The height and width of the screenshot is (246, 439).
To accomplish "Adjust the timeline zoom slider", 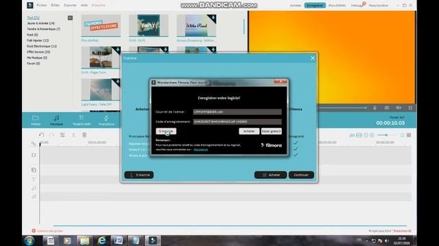I will coord(386,135).
